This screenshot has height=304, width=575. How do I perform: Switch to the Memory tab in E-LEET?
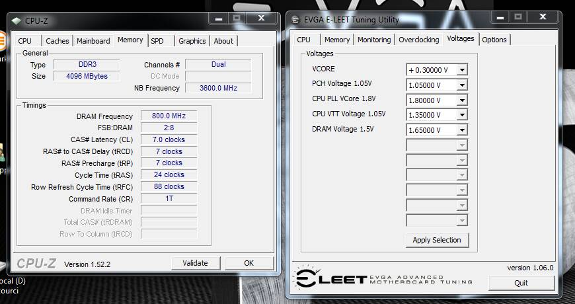pyautogui.click(x=337, y=40)
